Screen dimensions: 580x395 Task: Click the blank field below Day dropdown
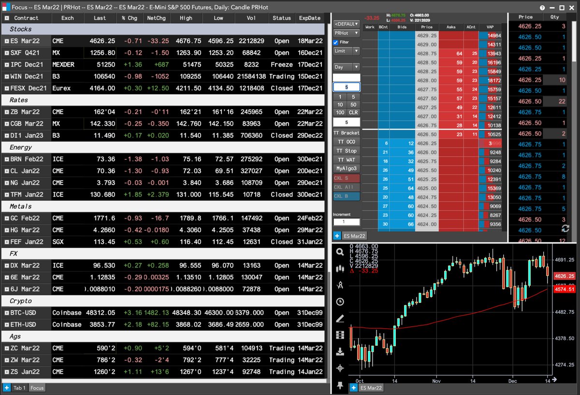point(347,77)
